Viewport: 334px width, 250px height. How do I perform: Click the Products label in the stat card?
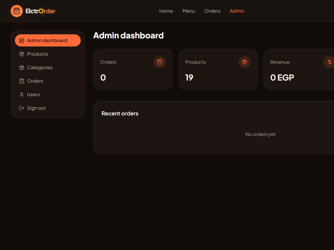[x=195, y=62]
